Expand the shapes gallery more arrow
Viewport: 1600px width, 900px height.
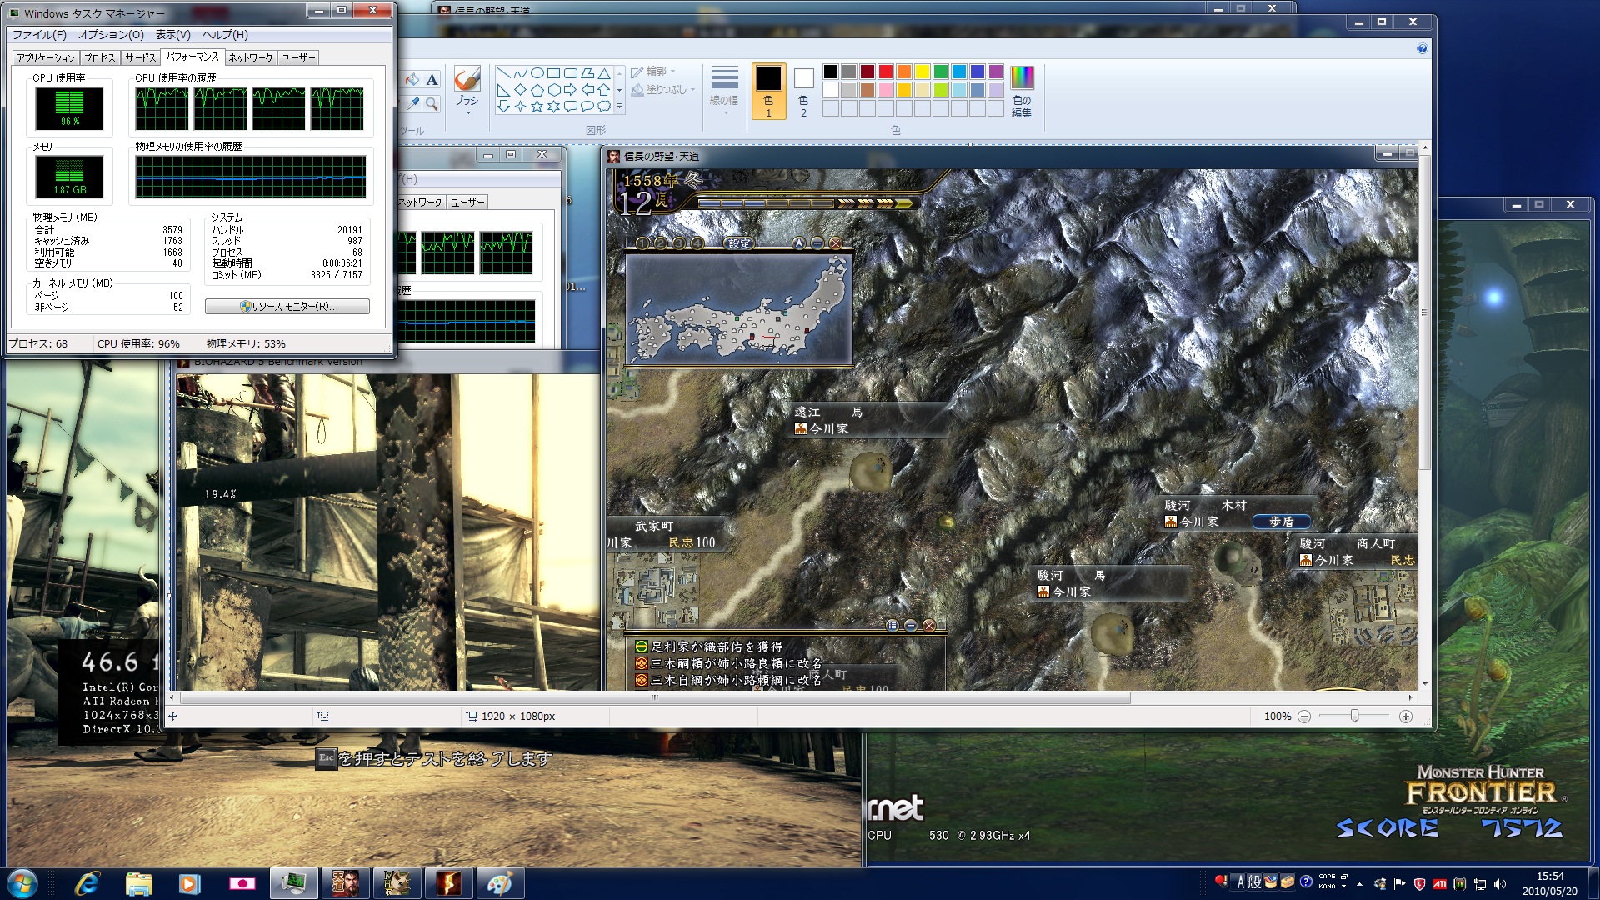click(619, 107)
